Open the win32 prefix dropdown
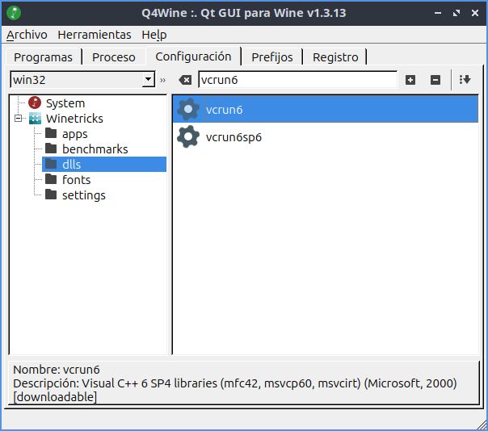 tap(149, 80)
